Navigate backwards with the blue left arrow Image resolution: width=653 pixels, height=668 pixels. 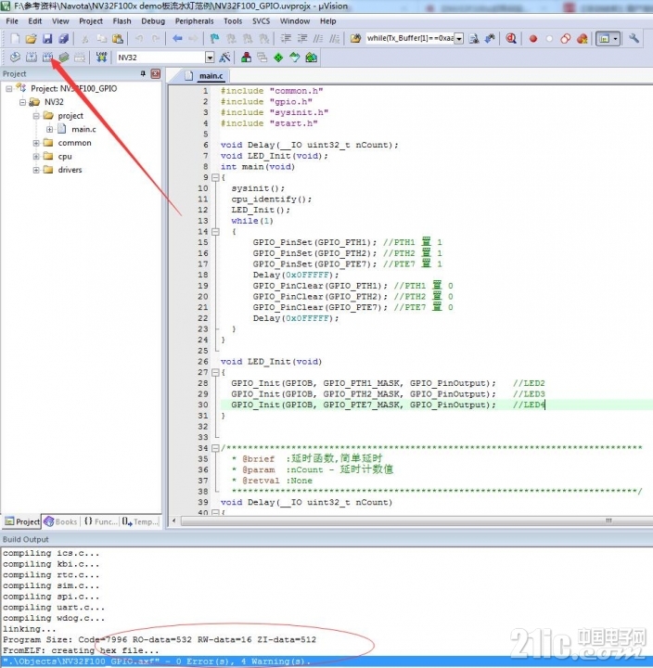[x=177, y=38]
